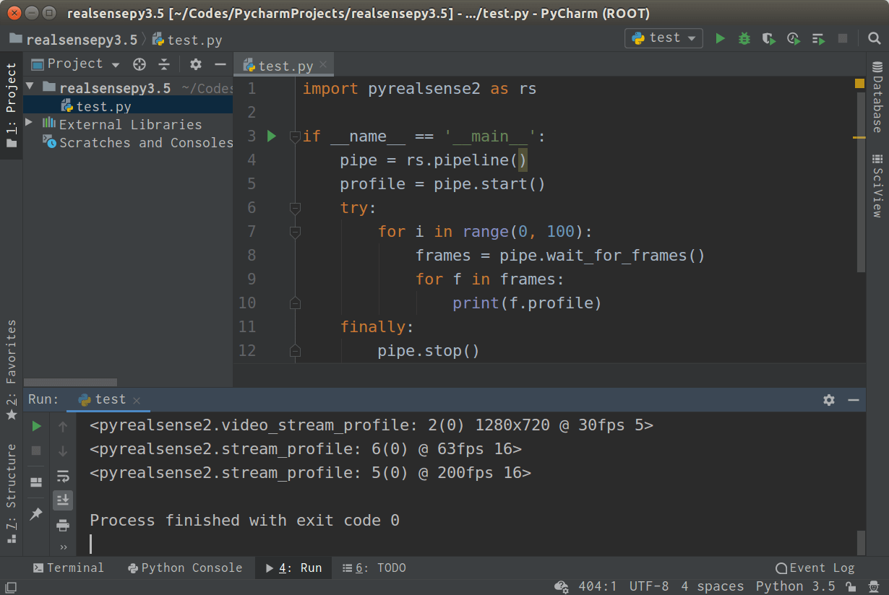Click tool window quick access icon bottom-left
The height and width of the screenshot is (595, 889).
tap(11, 586)
